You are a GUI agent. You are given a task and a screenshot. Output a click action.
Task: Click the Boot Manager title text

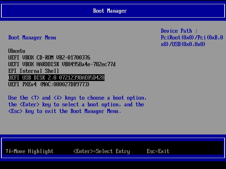pyautogui.click(x=110, y=11)
